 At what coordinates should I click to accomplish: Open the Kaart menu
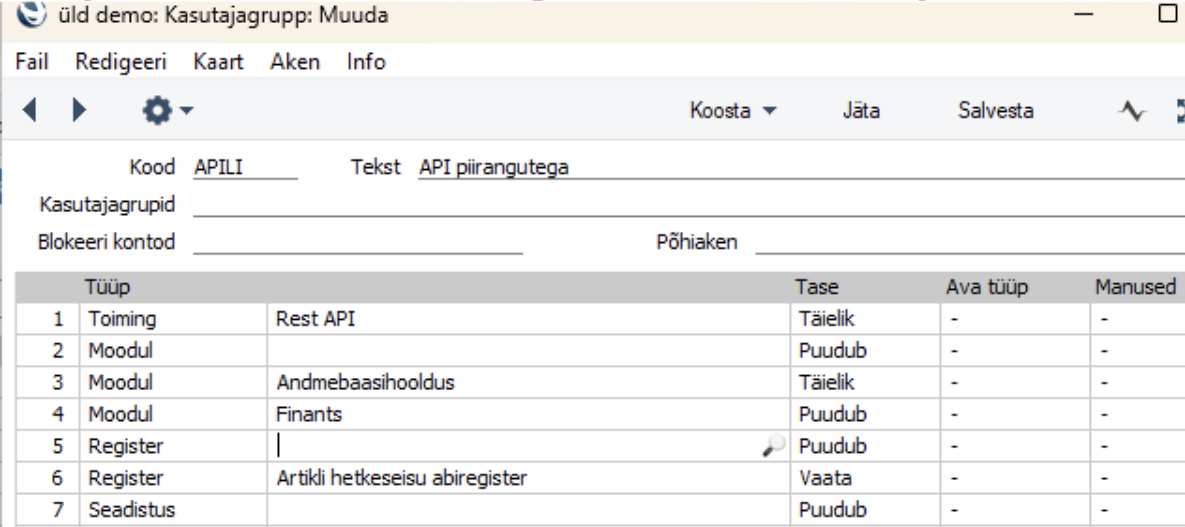(x=218, y=62)
